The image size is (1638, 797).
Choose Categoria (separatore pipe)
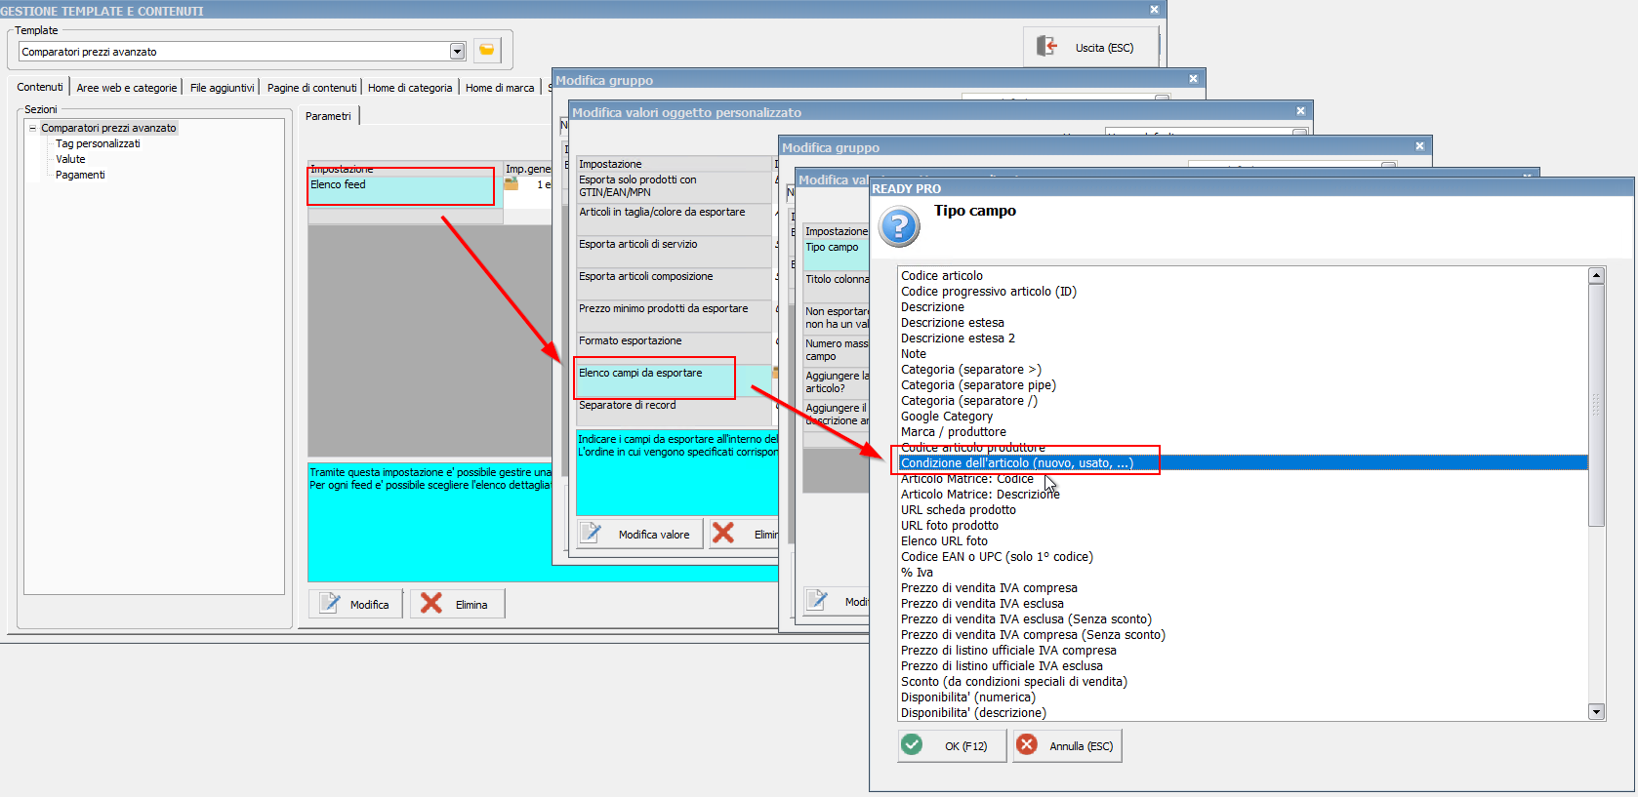(x=978, y=385)
